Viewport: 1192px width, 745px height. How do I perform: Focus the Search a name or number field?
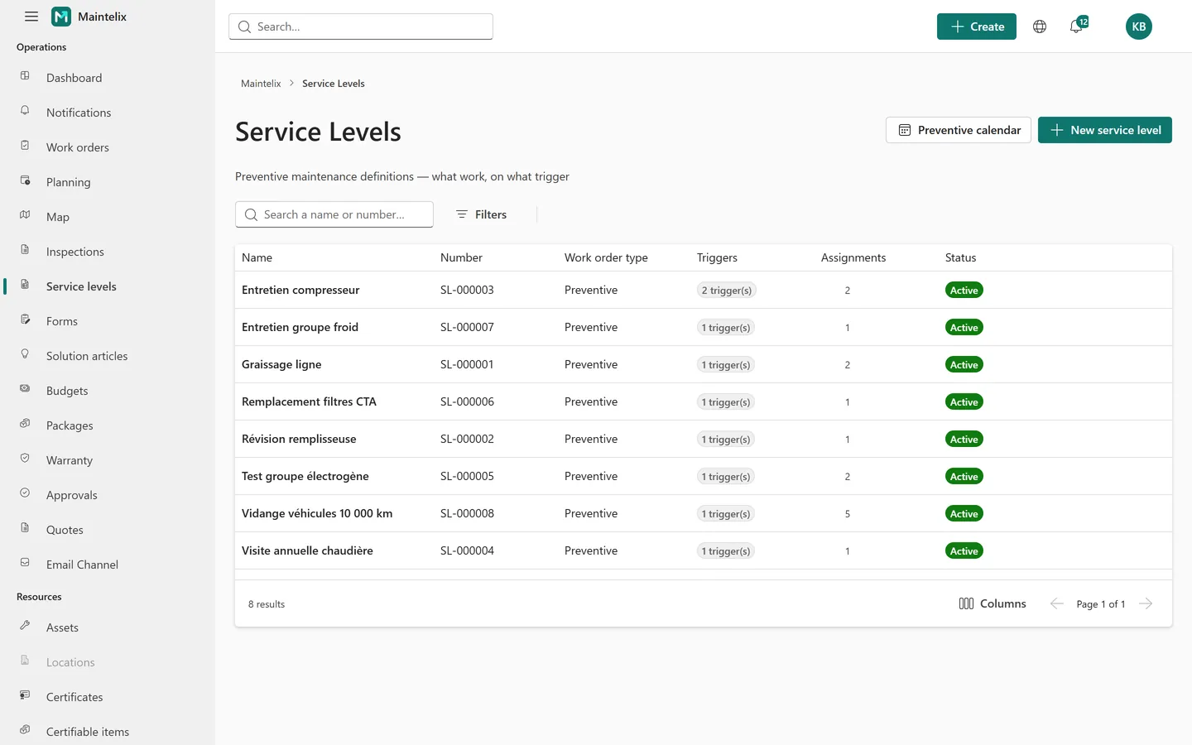(x=334, y=214)
